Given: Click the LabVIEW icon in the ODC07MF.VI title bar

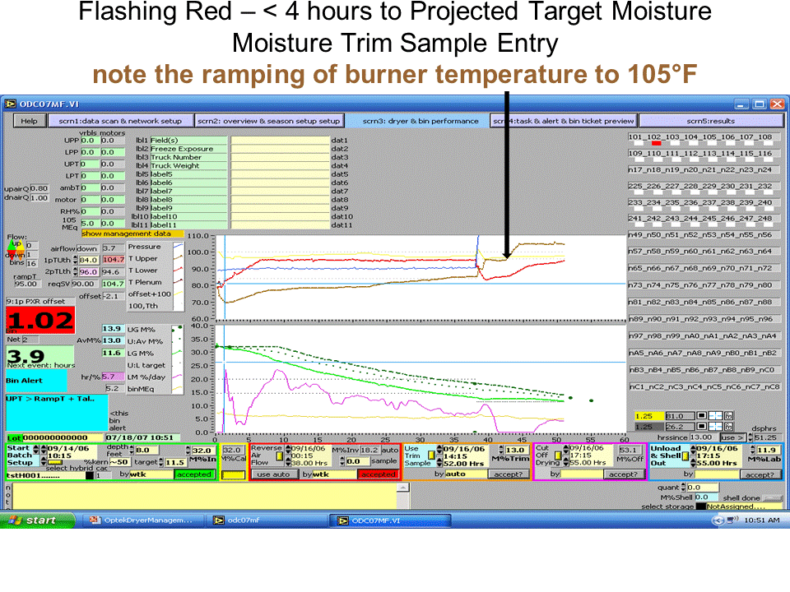Looking at the screenshot, I should pyautogui.click(x=10, y=104).
